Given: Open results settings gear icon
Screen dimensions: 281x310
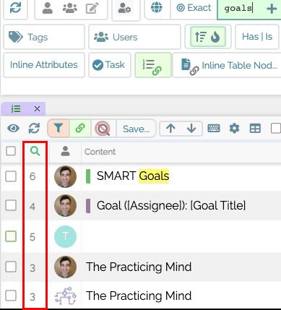Looking at the screenshot, I should pyautogui.click(x=234, y=129).
